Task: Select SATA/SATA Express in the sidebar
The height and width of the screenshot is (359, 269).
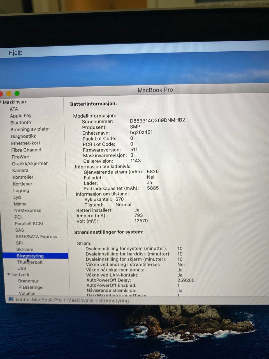Action: [x=36, y=237]
